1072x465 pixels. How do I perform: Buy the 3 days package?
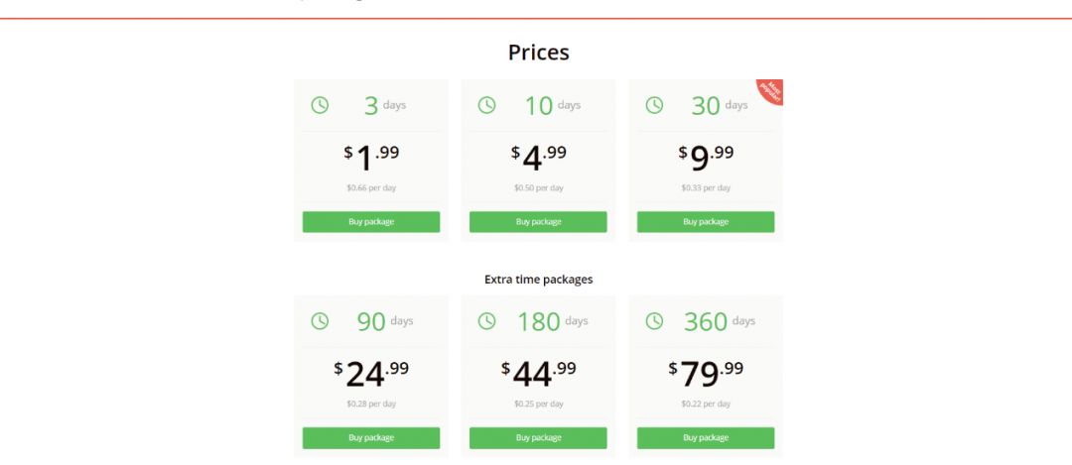point(371,222)
